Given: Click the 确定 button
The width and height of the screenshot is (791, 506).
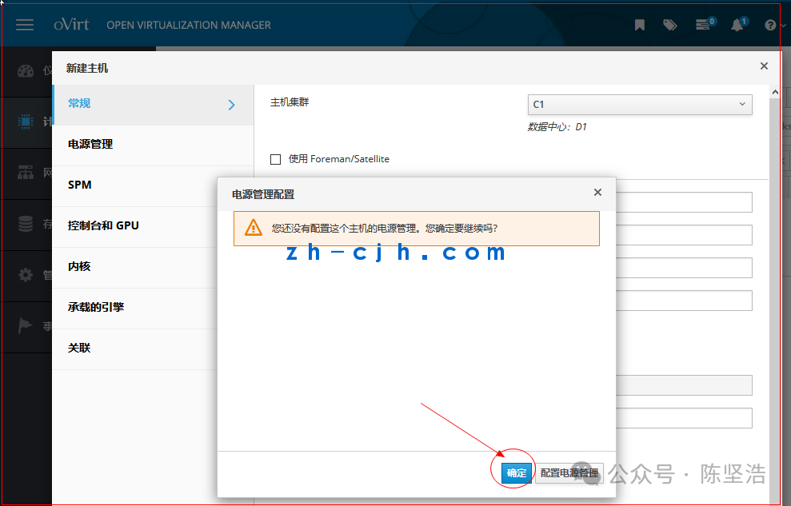Looking at the screenshot, I should (x=517, y=472).
